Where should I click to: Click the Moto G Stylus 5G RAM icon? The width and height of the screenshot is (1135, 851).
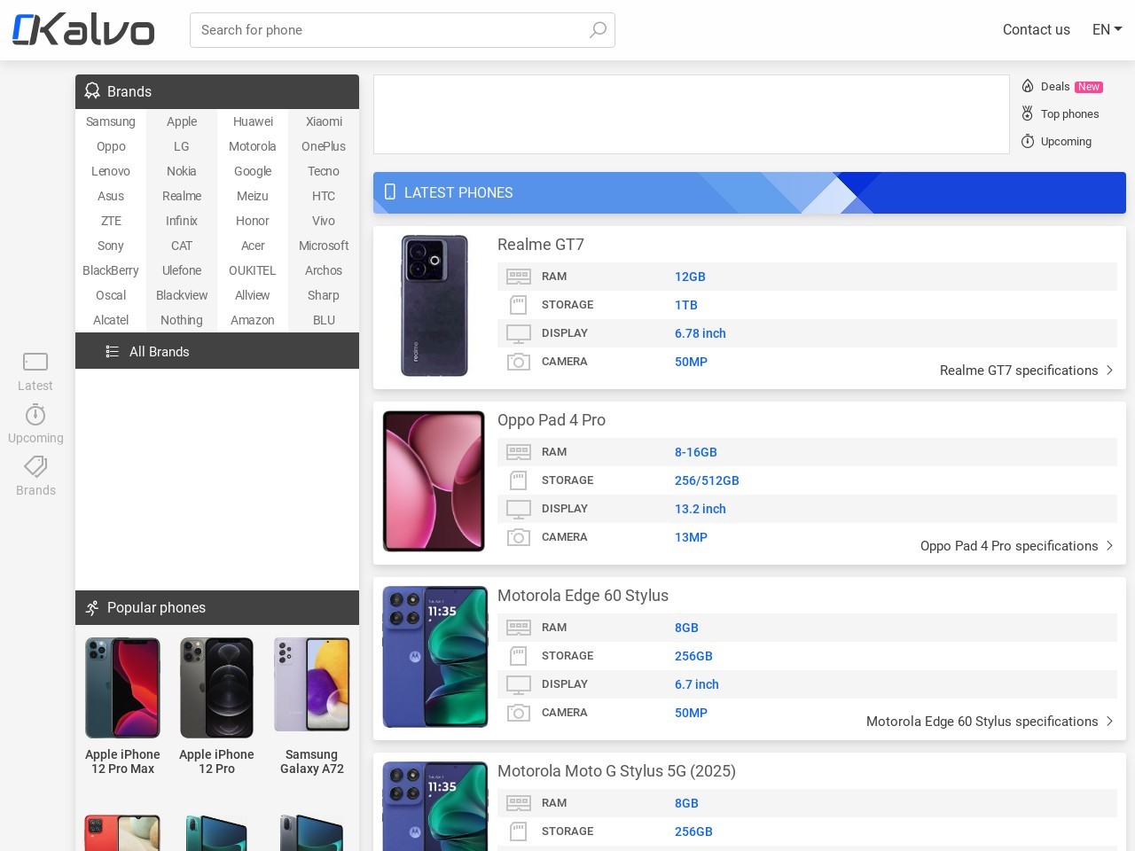519,803
